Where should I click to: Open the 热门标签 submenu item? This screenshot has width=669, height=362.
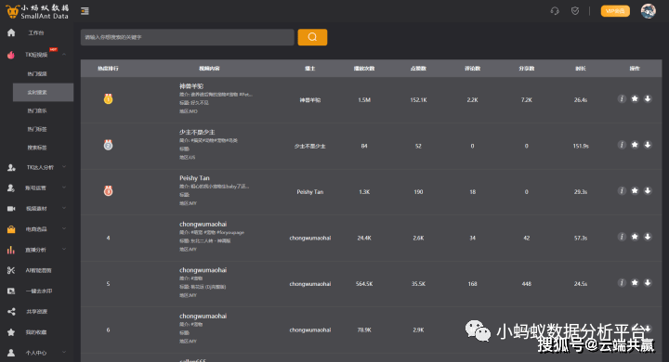pos(37,129)
